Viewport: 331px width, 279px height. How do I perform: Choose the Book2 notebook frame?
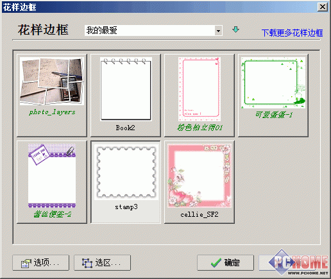click(x=126, y=96)
